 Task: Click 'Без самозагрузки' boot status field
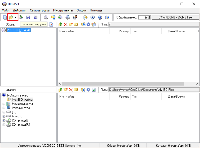[x=34, y=24]
